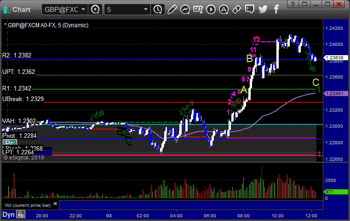This screenshot has height=221, width=350.
Task: Open the time template clock icon
Action: (158, 10)
